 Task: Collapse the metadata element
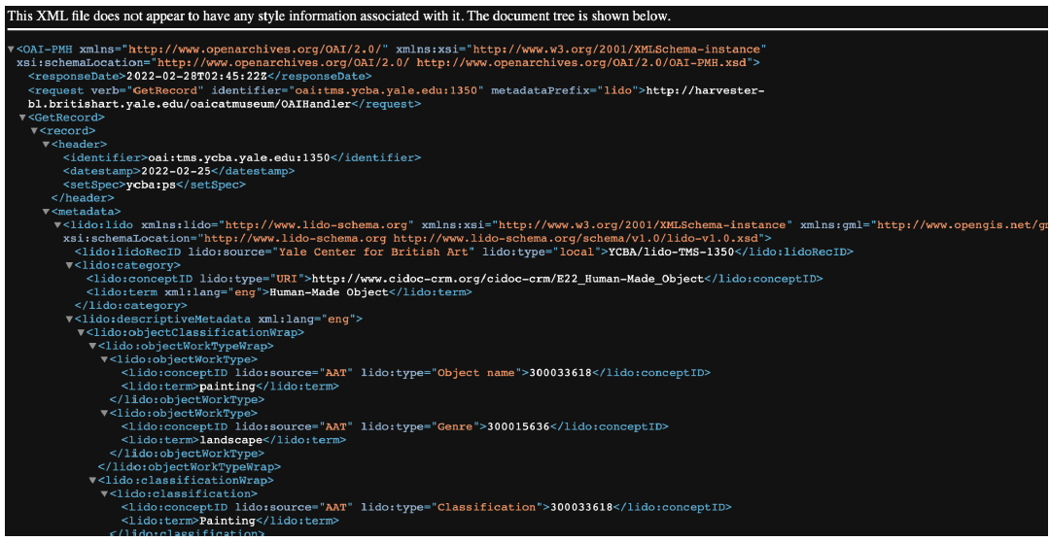click(46, 212)
